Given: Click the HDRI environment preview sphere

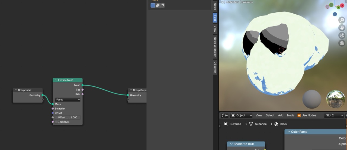Looking at the screenshot, I should click(336, 99).
